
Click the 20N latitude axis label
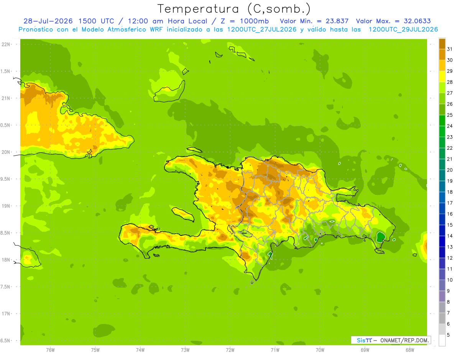click(6, 152)
